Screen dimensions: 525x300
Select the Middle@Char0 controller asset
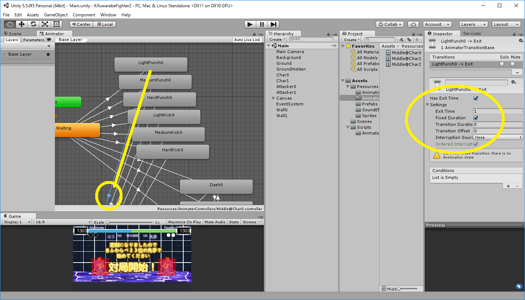[404, 53]
